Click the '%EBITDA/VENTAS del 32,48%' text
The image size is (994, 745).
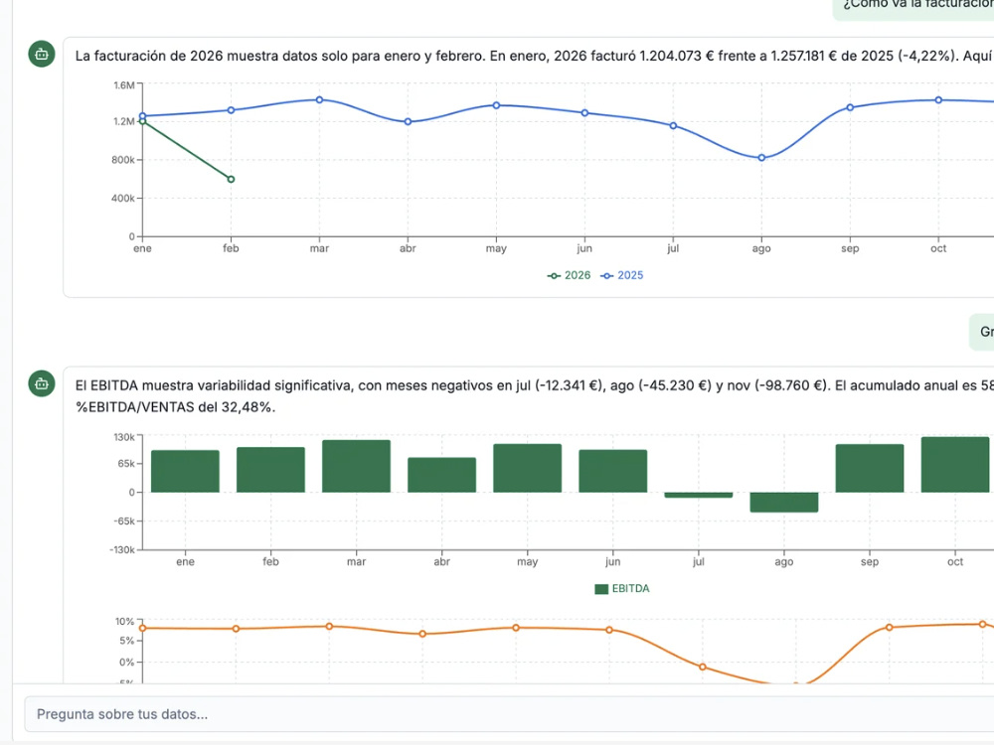coord(175,406)
